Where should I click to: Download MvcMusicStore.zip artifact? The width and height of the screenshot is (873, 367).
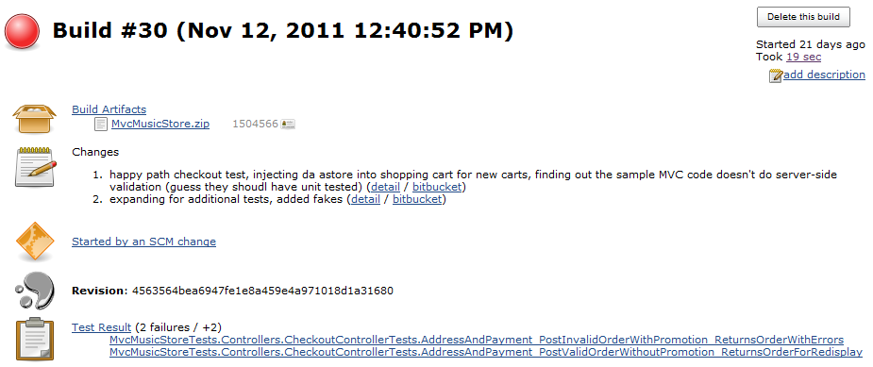click(160, 124)
